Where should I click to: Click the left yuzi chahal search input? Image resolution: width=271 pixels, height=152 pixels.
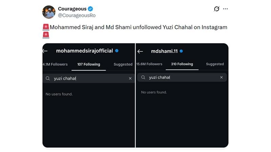pos(88,78)
